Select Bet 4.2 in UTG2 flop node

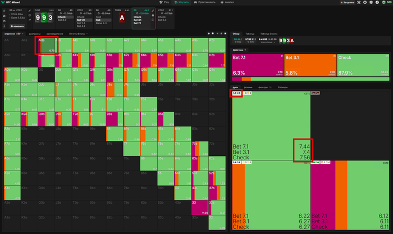tap(81, 26)
